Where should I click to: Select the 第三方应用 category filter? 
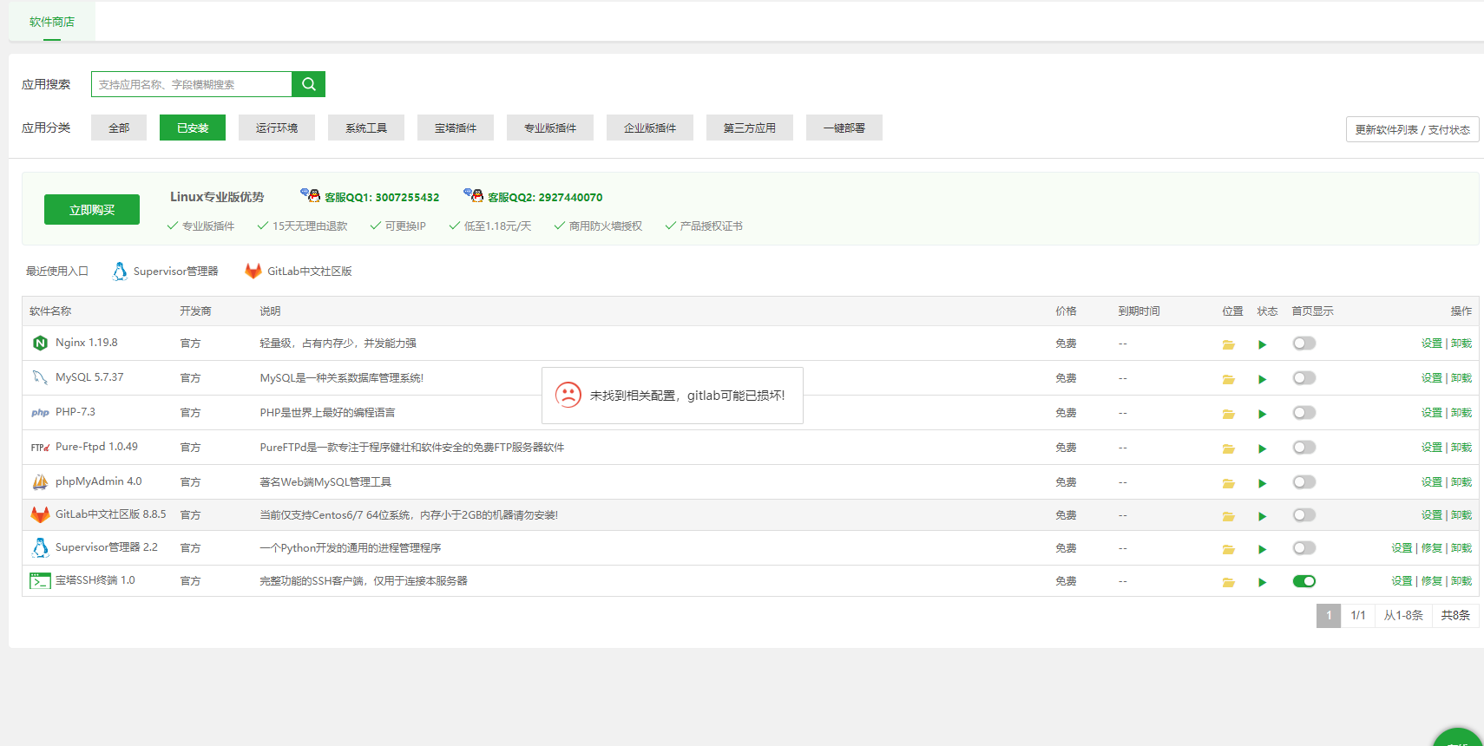click(x=750, y=128)
